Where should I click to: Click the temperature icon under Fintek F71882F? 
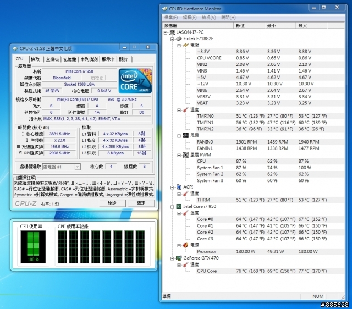click(185, 110)
